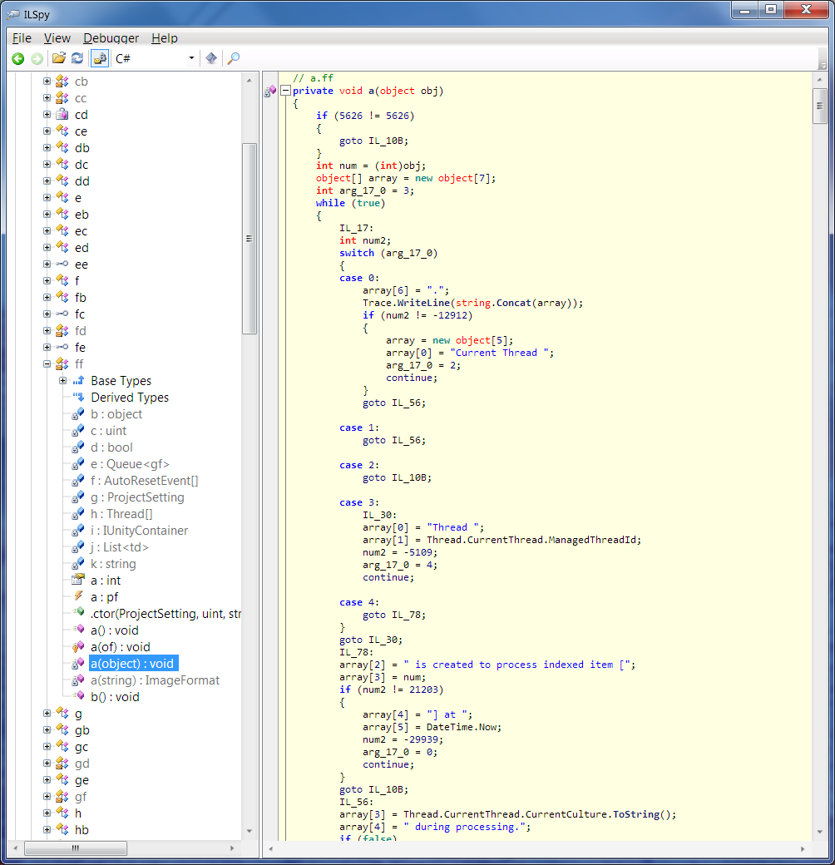Open the View menu
Image resolution: width=835 pixels, height=865 pixels.
57,38
